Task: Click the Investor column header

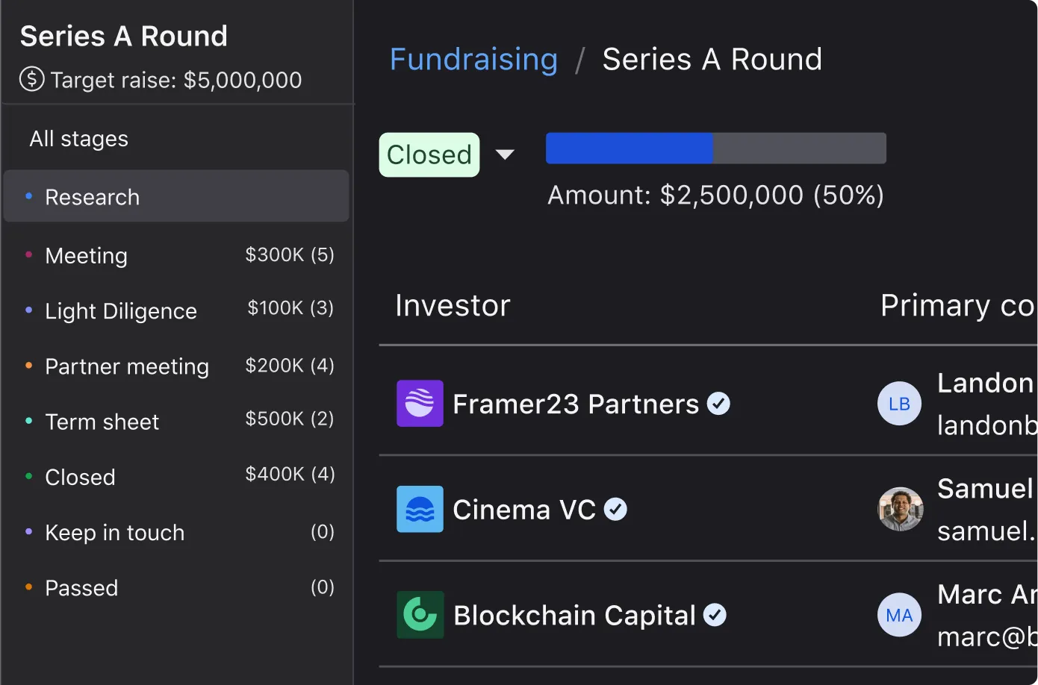Action: (453, 305)
